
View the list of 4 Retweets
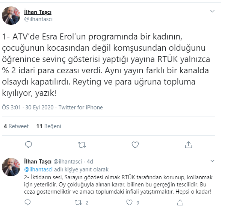[16, 126]
